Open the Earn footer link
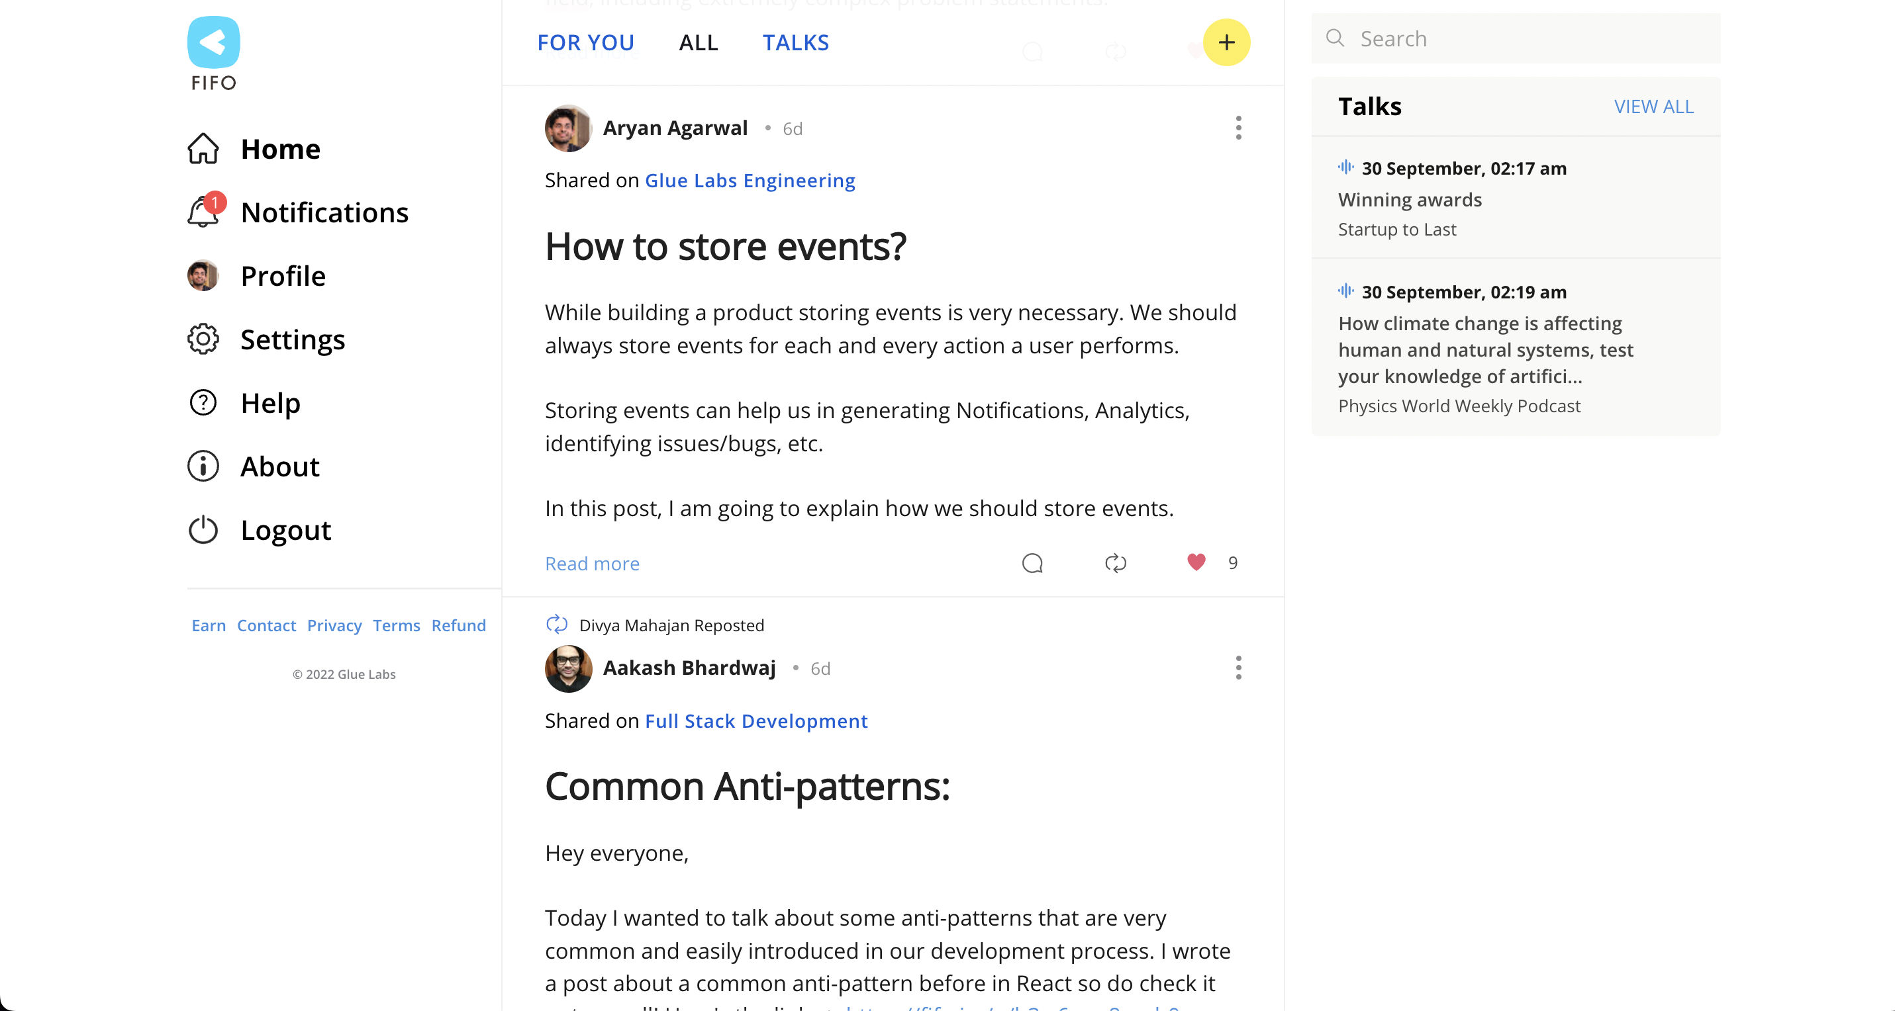Image resolution: width=1895 pixels, height=1011 pixels. click(x=208, y=625)
